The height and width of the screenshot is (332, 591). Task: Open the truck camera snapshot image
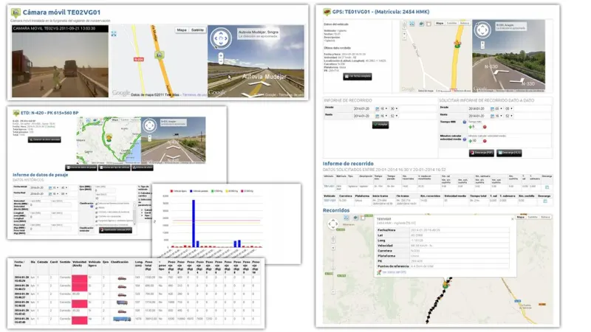(x=60, y=61)
